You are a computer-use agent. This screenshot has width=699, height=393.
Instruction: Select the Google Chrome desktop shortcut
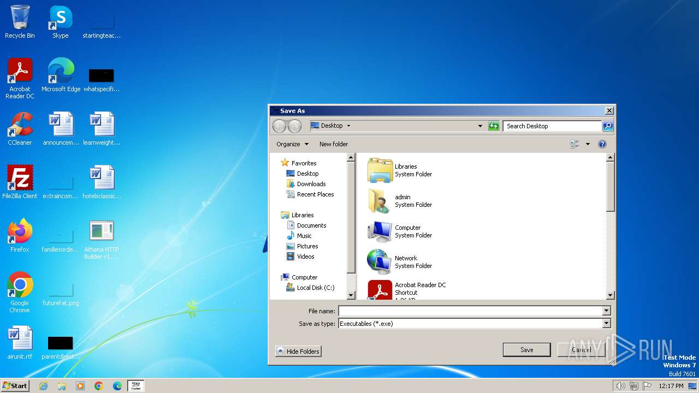tap(20, 293)
